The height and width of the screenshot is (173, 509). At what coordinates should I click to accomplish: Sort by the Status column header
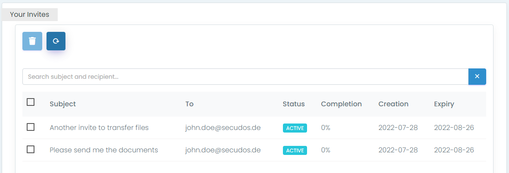coord(294,104)
